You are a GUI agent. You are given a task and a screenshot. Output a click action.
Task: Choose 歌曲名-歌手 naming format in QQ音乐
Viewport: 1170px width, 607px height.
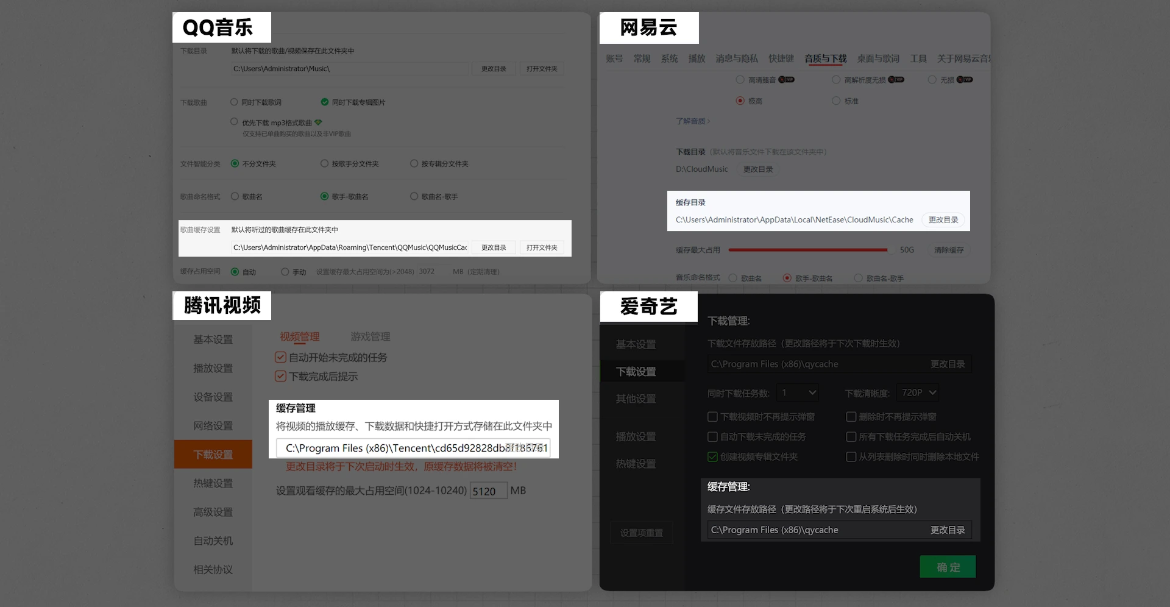pos(414,196)
